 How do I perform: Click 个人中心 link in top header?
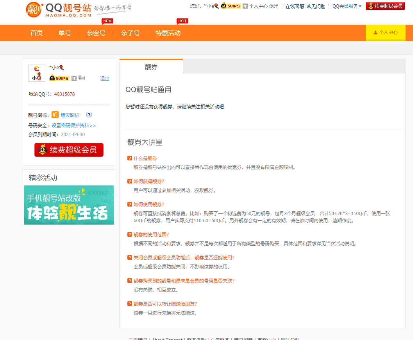258,6
